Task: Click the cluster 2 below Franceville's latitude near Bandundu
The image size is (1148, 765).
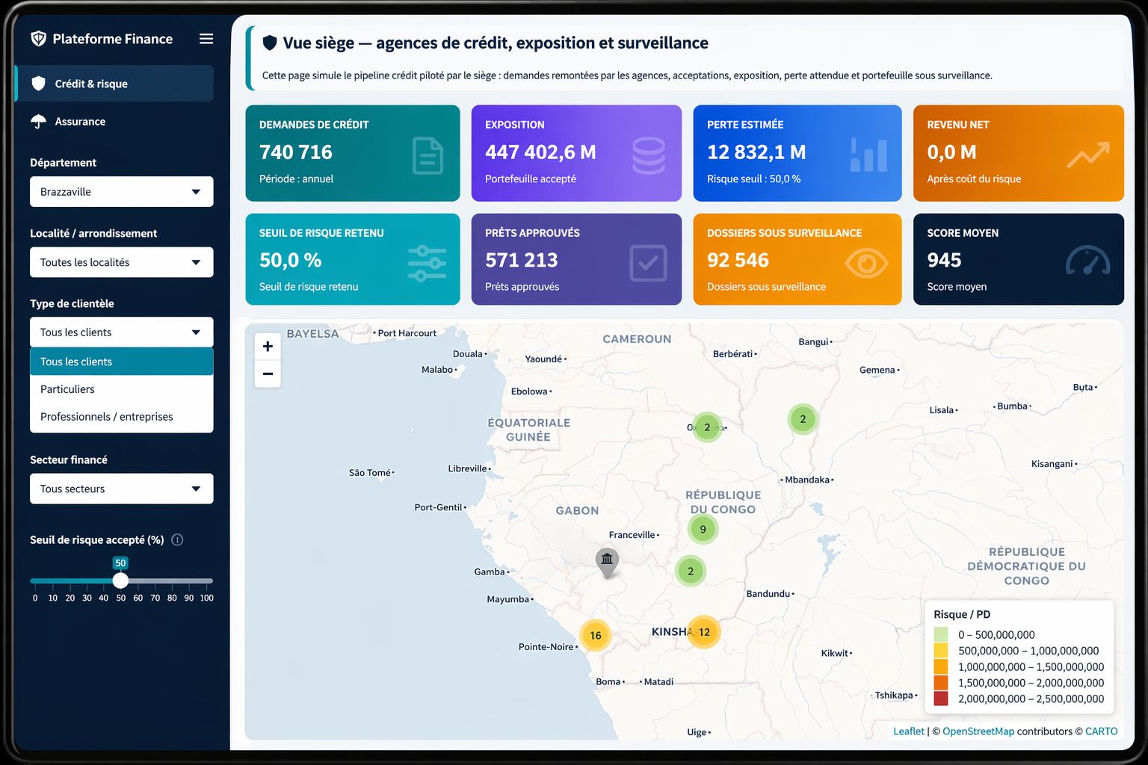Action: [x=691, y=571]
